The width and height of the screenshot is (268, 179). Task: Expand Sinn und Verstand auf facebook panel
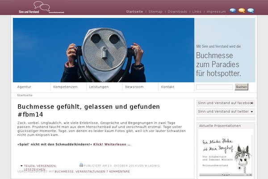point(226,103)
